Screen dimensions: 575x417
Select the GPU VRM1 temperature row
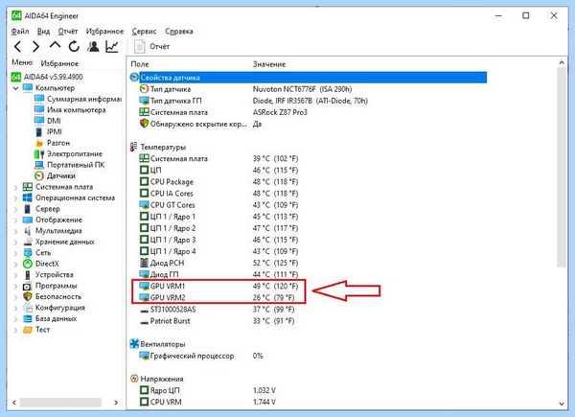pos(218,286)
